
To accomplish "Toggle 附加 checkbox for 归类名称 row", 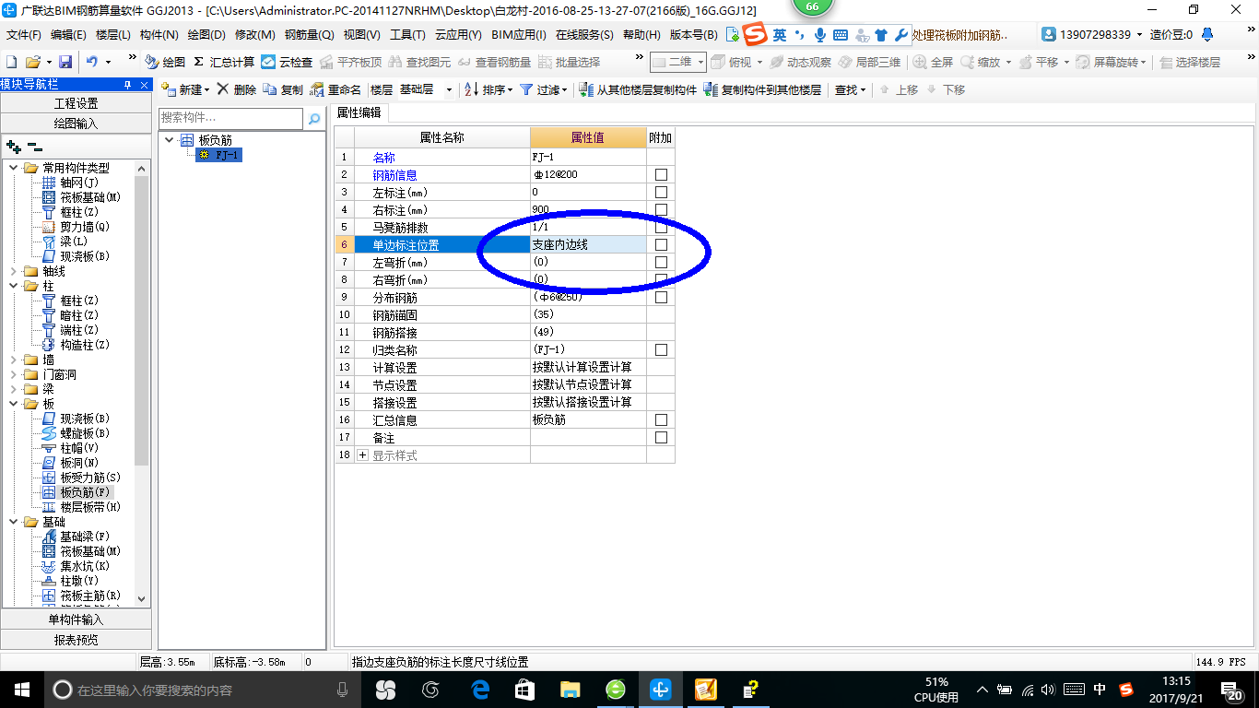I will pos(661,350).
